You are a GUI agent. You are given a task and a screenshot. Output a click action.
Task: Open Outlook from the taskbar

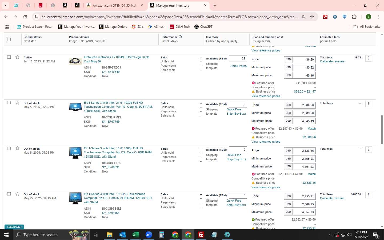(122, 235)
